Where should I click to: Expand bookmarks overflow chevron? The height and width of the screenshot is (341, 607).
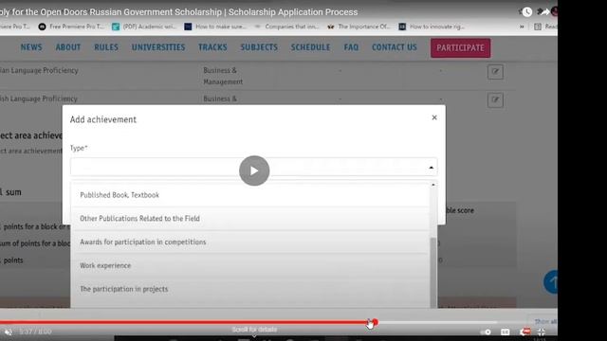pos(522,27)
